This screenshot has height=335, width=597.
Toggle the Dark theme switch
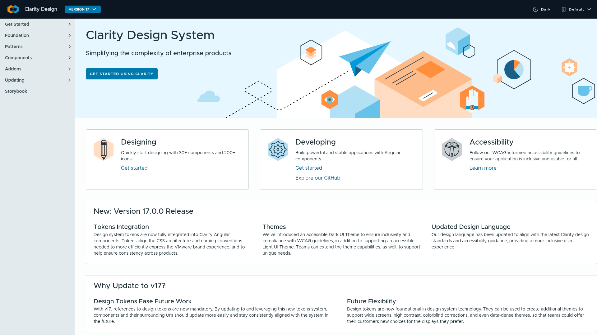coord(542,9)
